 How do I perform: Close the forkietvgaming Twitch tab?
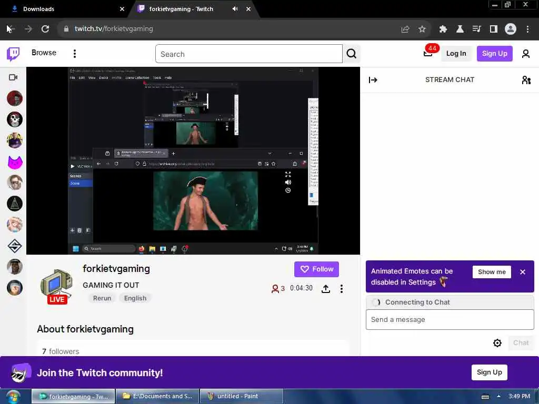(x=248, y=9)
